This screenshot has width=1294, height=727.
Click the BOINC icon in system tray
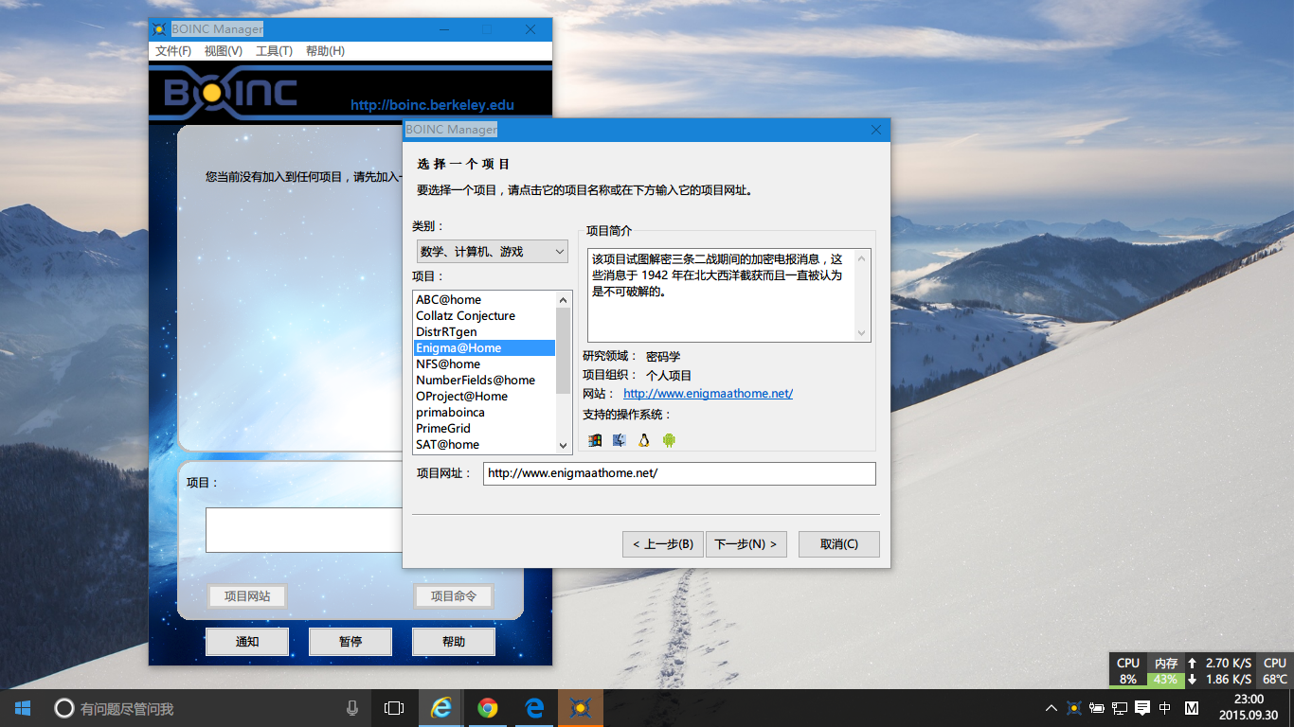click(x=1074, y=708)
